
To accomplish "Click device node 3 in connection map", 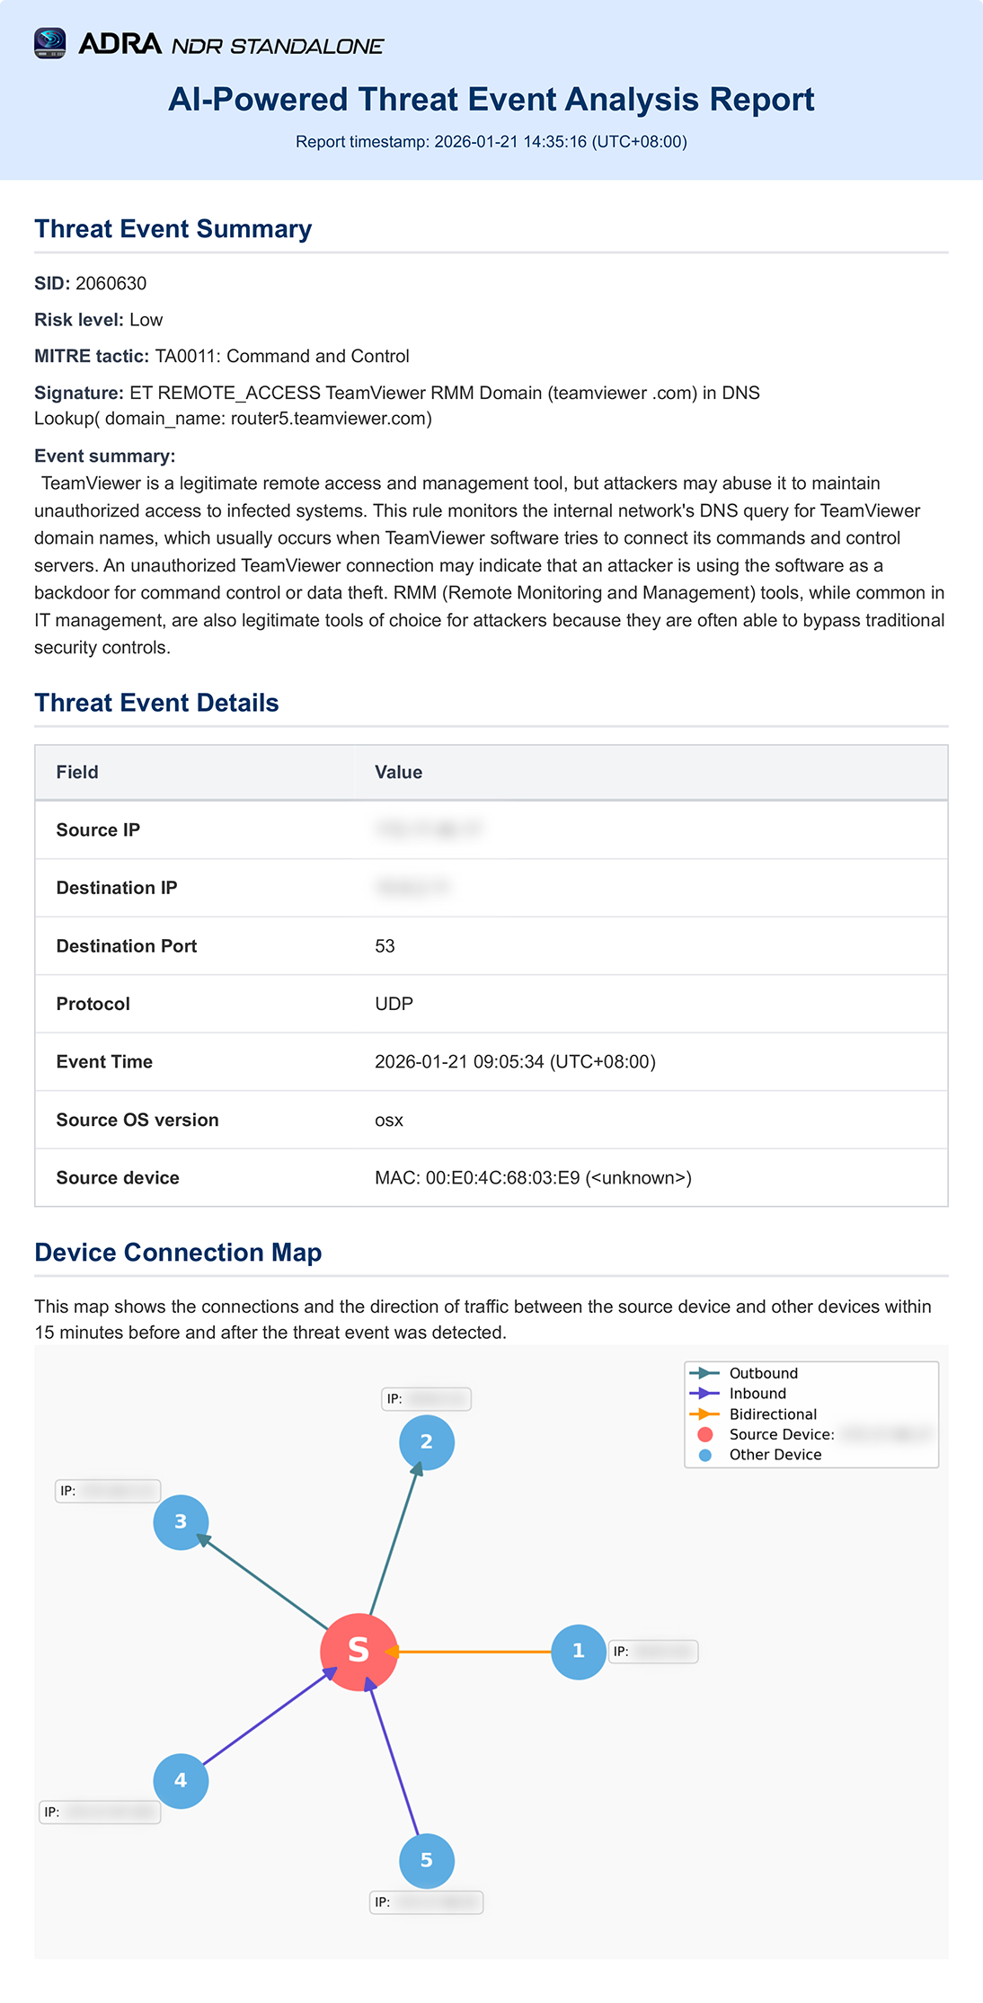I will pos(181,1522).
